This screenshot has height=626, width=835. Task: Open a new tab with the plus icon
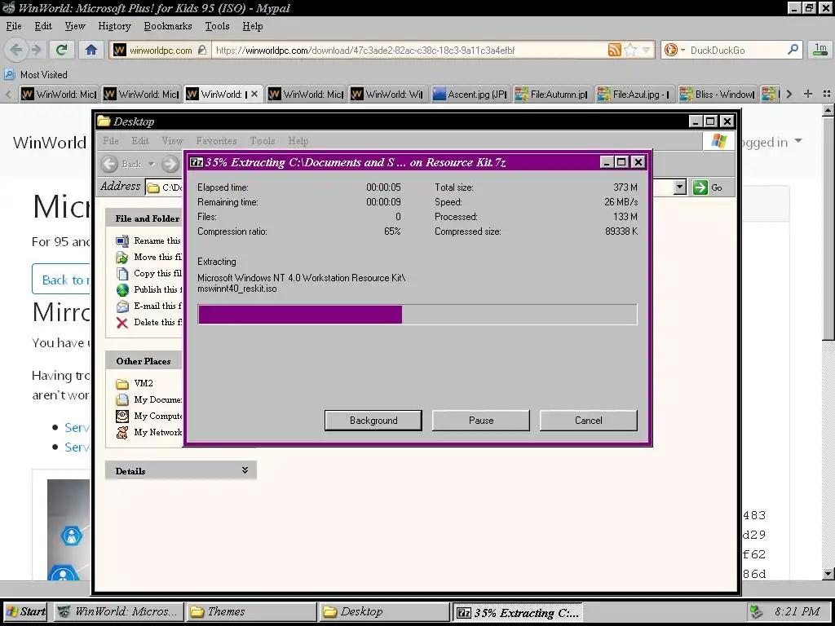coord(808,94)
